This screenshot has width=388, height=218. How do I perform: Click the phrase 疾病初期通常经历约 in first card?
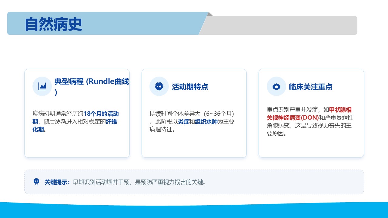pos(58,114)
